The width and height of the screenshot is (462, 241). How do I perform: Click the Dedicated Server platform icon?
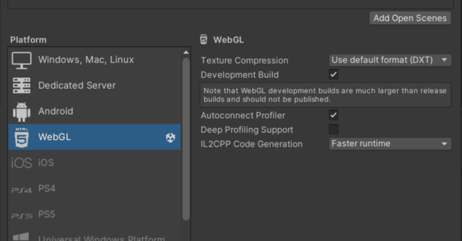21,85
